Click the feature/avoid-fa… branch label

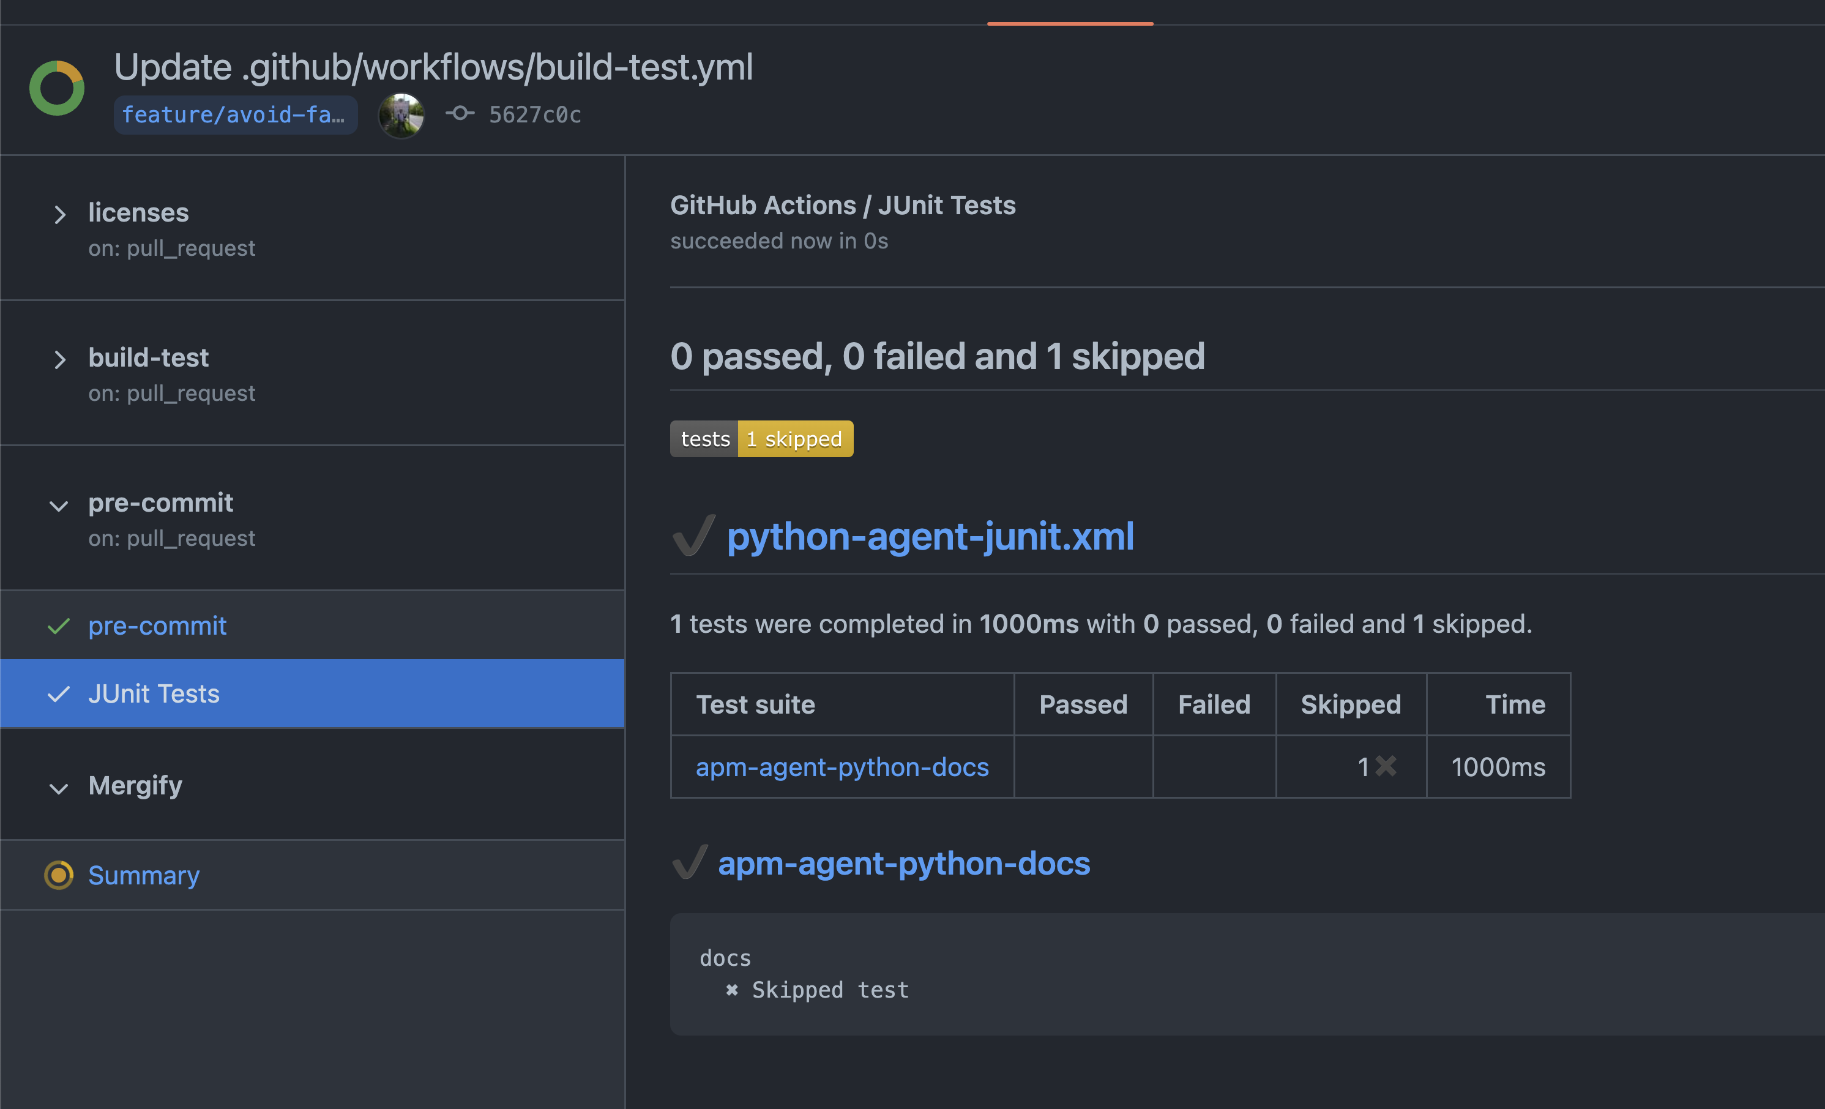[234, 115]
